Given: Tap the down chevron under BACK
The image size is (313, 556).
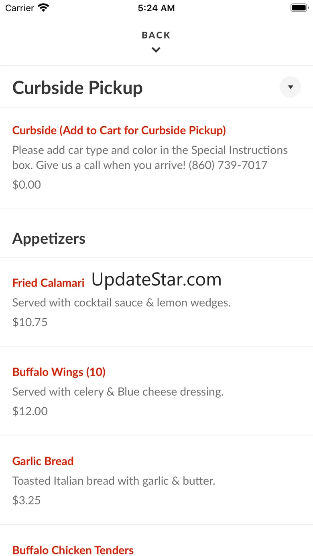Looking at the screenshot, I should pyautogui.click(x=156, y=50).
